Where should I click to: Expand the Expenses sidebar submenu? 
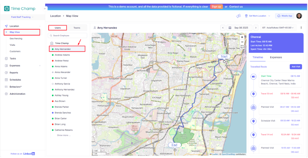[40, 66]
